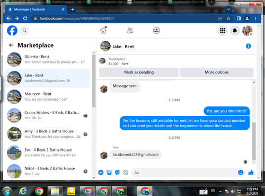The width and height of the screenshot is (265, 196).
Task: Open Windows Start button
Action: tap(7, 191)
